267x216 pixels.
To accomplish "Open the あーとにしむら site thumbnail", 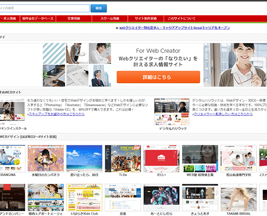I will coord(161,197).
